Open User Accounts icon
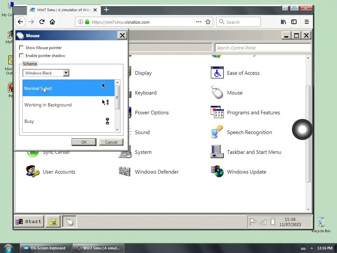Image resolution: width=337 pixels, height=253 pixels. pos(33,171)
